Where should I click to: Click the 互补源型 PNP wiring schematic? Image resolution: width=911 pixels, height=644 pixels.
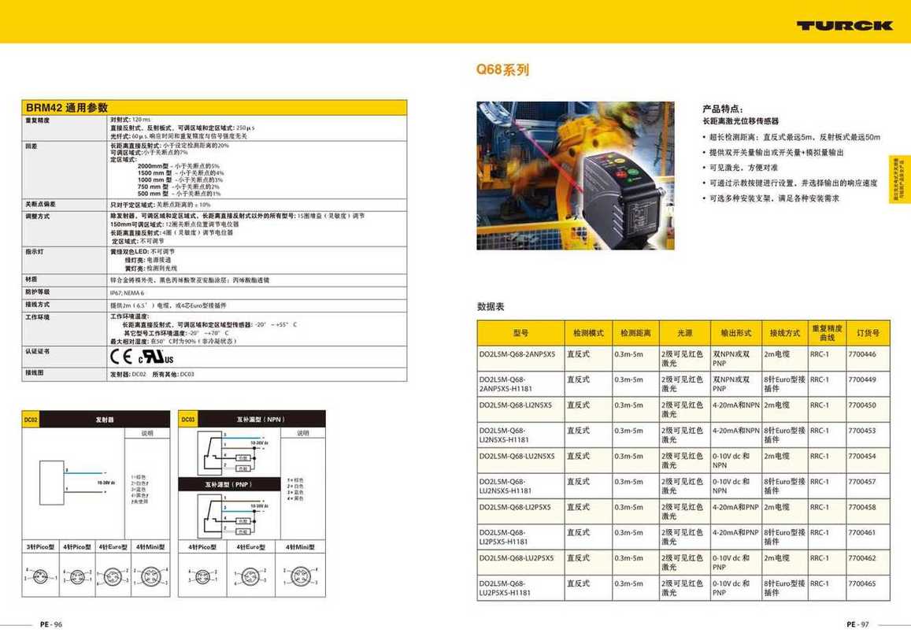point(231,515)
